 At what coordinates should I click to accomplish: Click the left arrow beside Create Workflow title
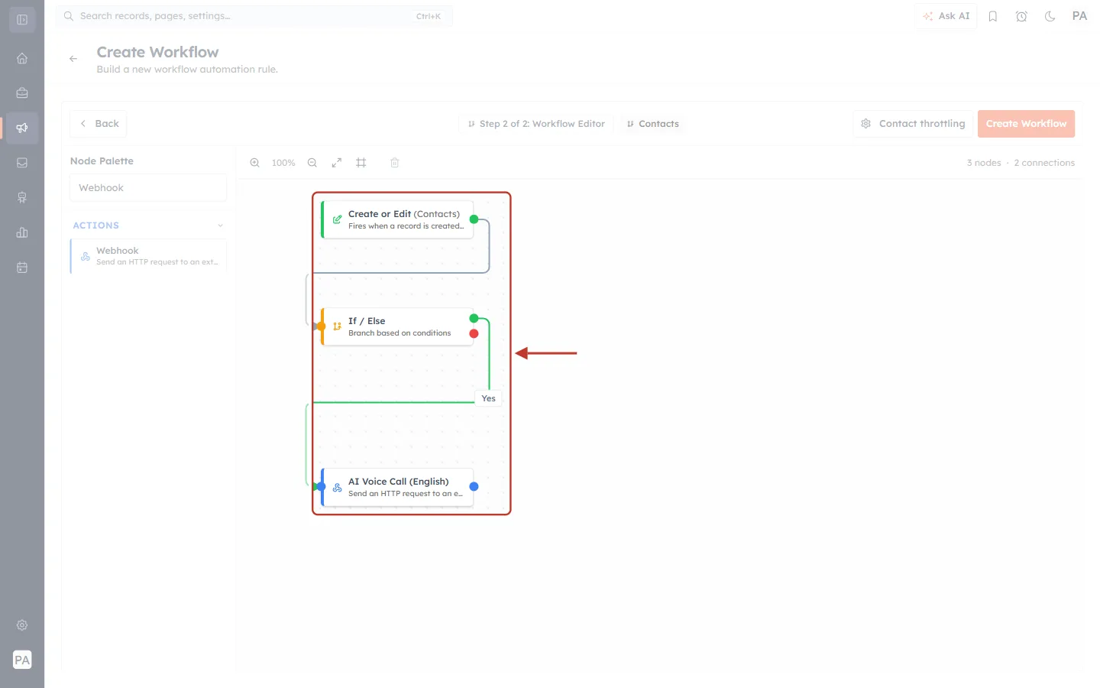(73, 59)
